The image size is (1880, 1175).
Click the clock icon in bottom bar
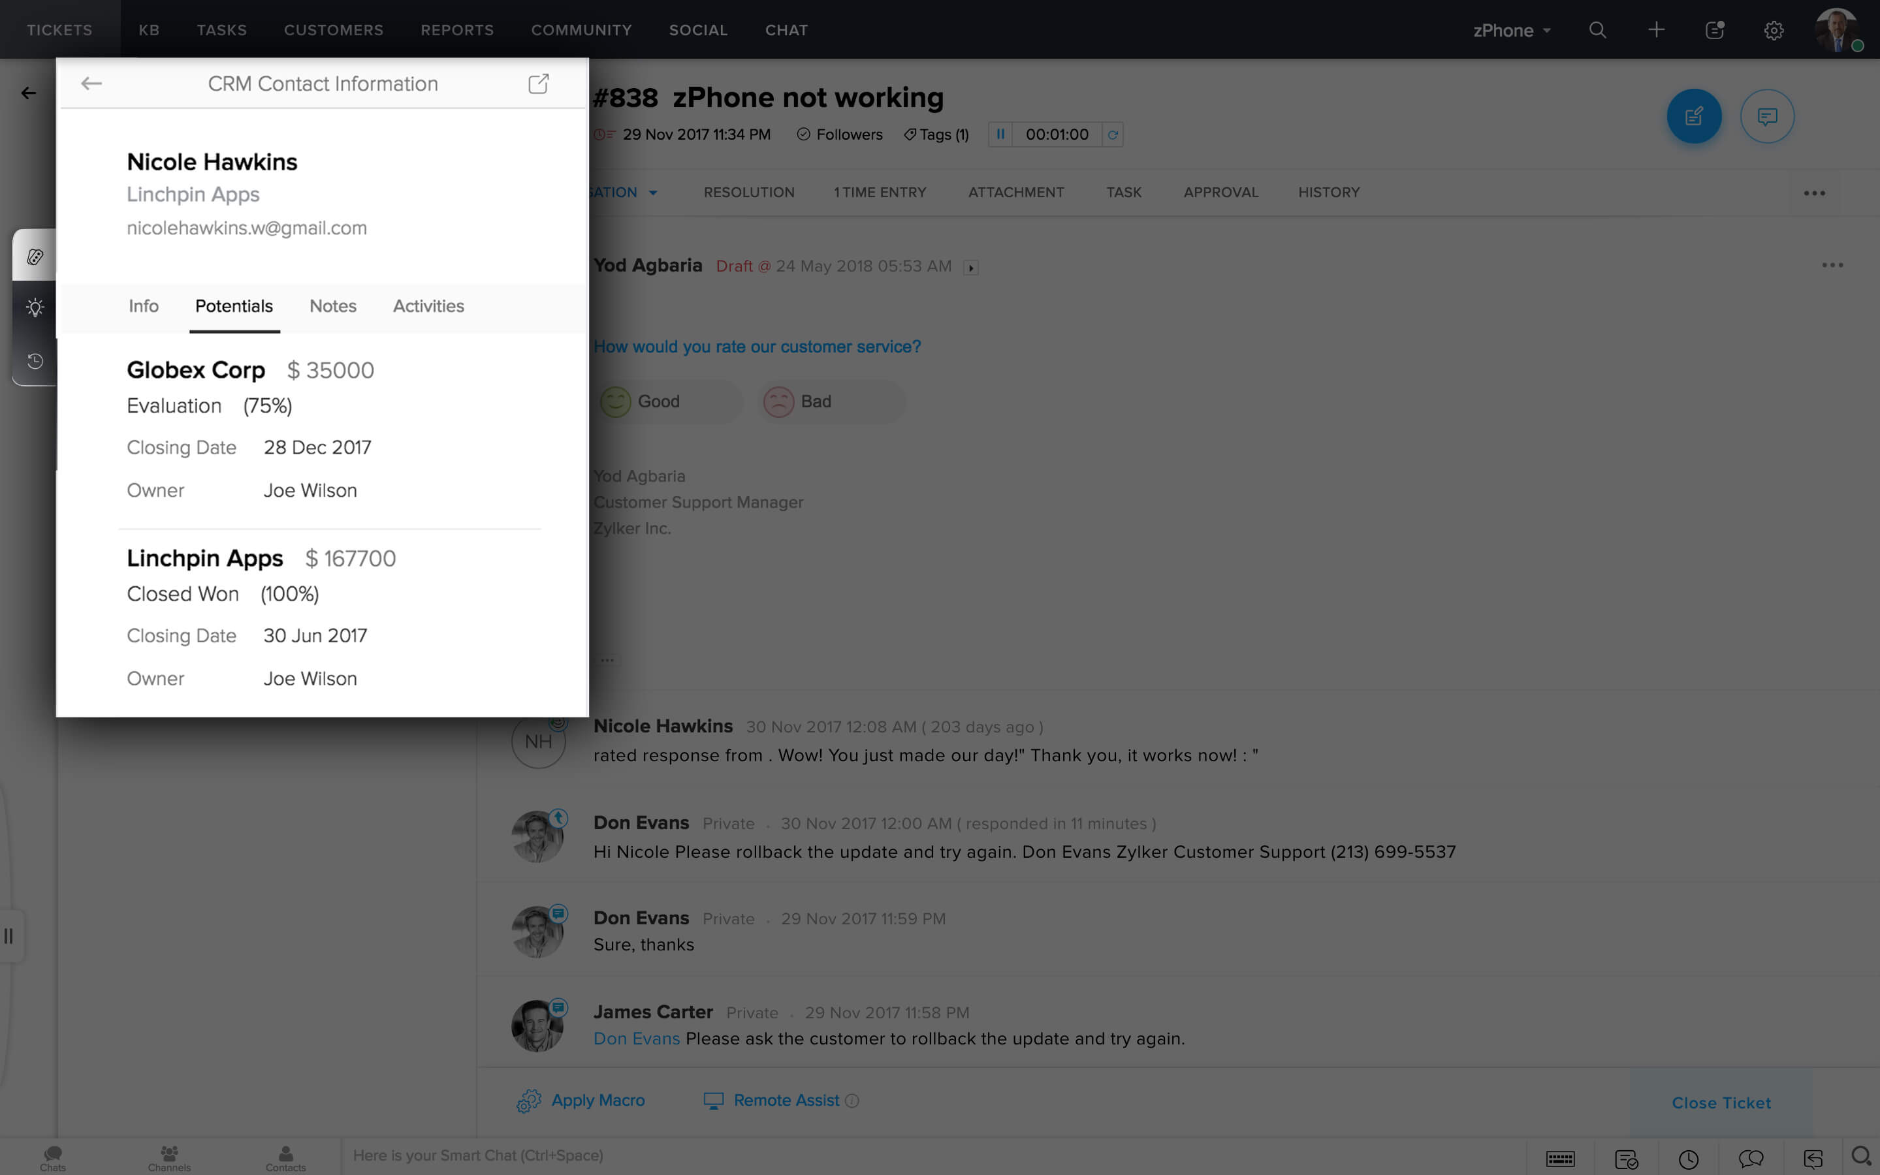[1688, 1159]
